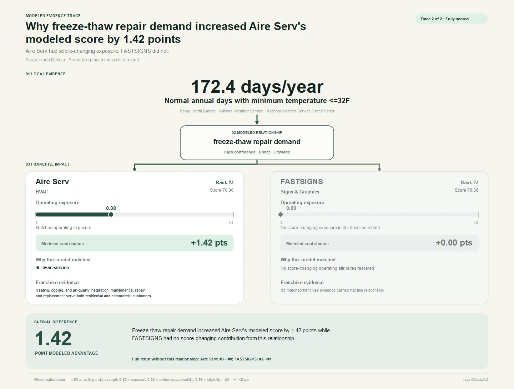Click 'POINT MODELED ADVANTAGE' label
The width and height of the screenshot is (514, 389).
(66, 353)
